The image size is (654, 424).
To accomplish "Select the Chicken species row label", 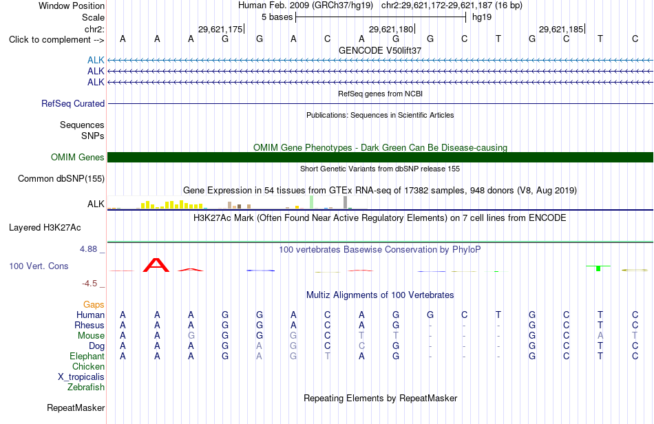I will pos(88,366).
